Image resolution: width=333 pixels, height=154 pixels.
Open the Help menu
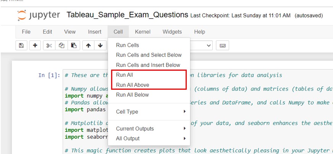click(x=200, y=32)
